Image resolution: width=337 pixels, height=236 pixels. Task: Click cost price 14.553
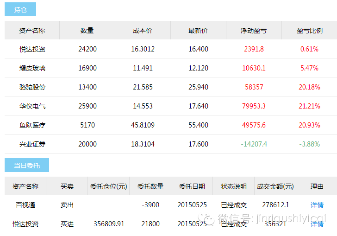[143, 106]
